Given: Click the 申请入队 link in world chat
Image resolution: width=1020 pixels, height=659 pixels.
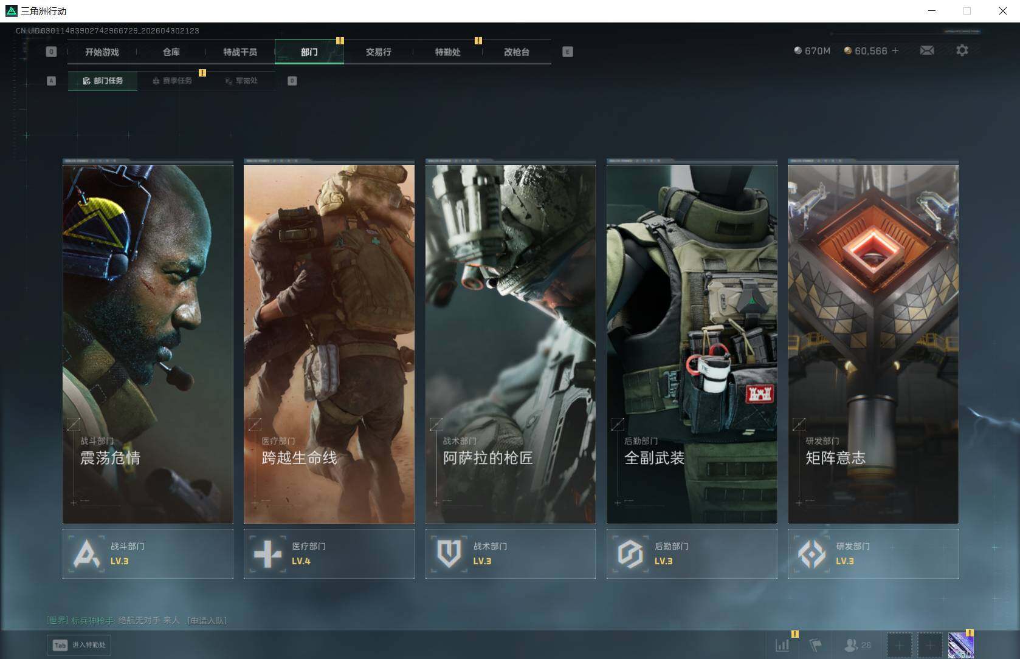Looking at the screenshot, I should click(x=207, y=620).
